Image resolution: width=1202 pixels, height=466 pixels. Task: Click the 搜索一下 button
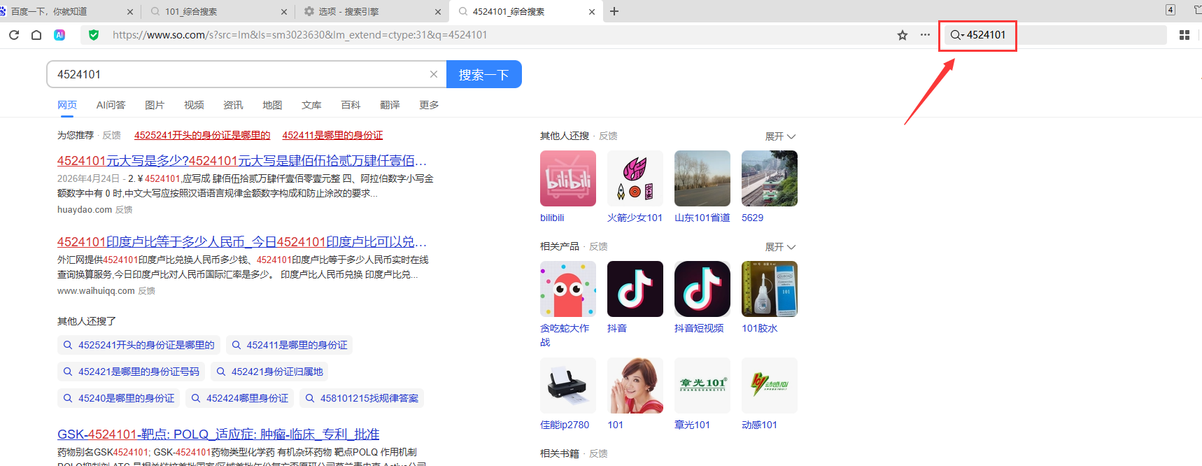pyautogui.click(x=483, y=74)
